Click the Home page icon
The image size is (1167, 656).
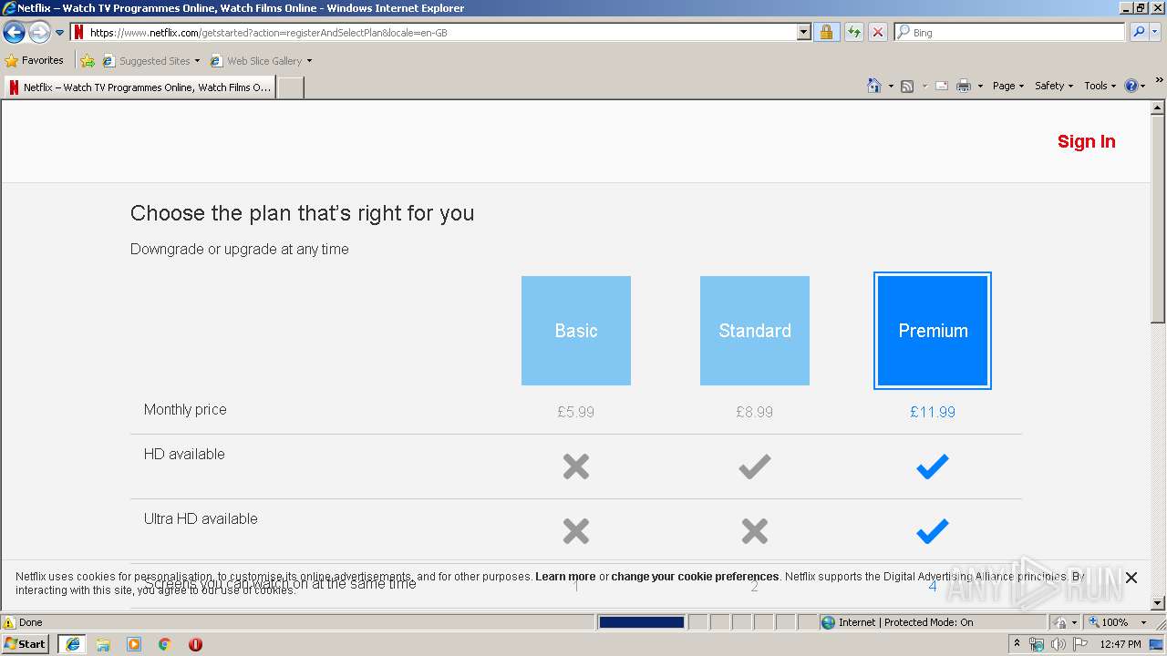[x=874, y=86]
